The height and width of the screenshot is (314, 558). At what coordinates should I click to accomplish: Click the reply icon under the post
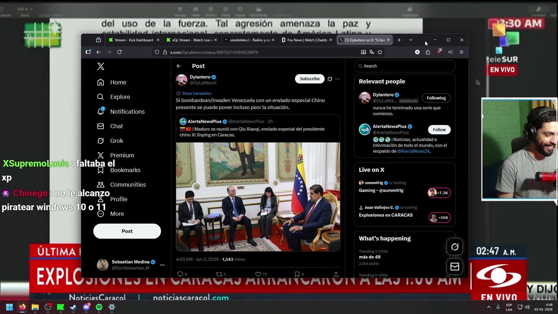tap(180, 274)
